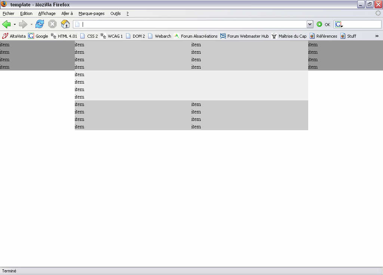Expand the Forward button history dropdown
383x275 pixels.
[x=31, y=25]
